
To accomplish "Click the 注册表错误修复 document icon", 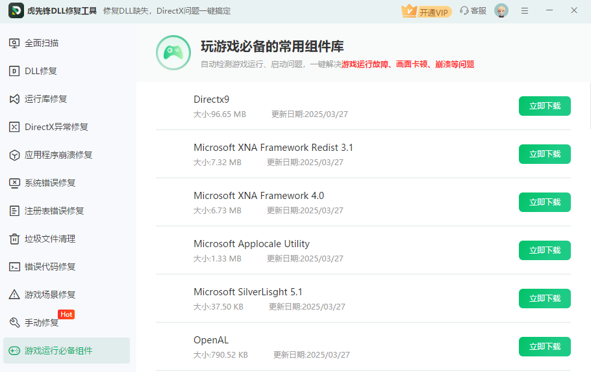I will 14,211.
